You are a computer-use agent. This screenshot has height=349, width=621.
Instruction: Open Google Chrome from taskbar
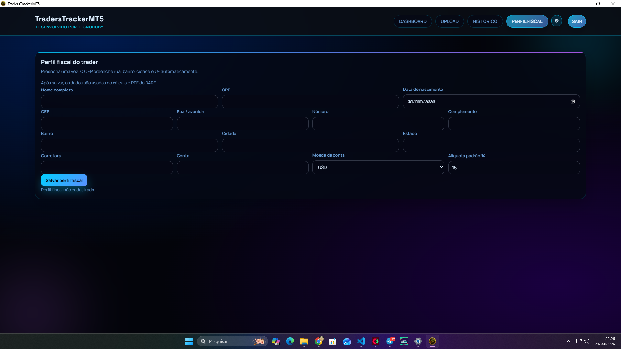coord(319,341)
